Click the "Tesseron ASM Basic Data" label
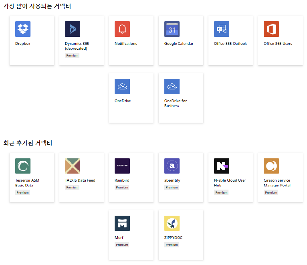This screenshot has width=307, height=265. point(28,183)
